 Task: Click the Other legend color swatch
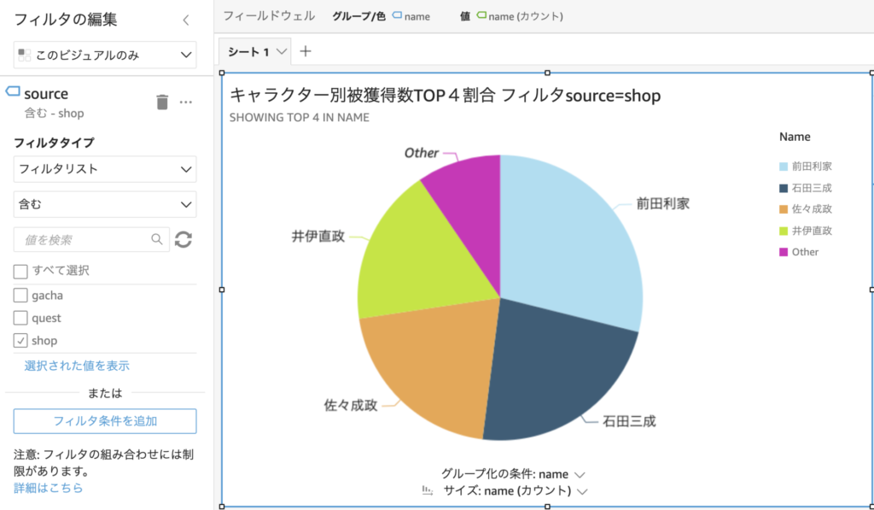(x=784, y=252)
